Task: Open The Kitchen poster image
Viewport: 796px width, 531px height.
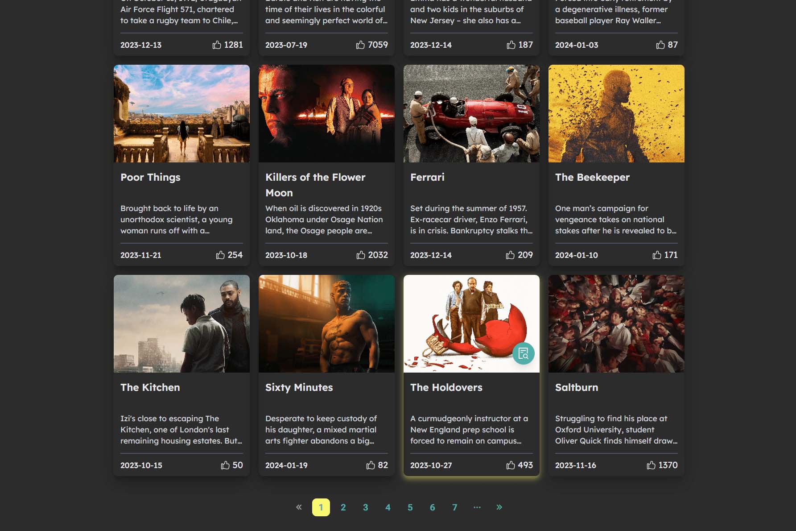Action: (181, 324)
